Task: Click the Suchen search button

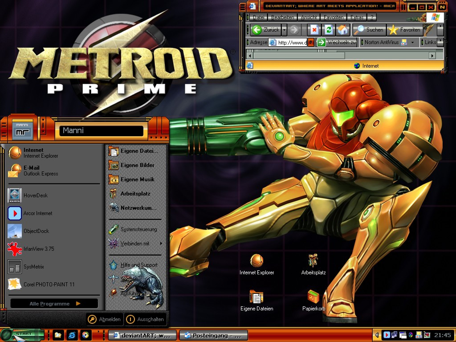Action: point(369,30)
